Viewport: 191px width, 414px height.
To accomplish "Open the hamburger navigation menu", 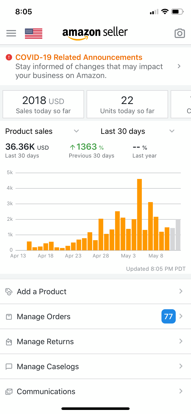I will (11, 33).
